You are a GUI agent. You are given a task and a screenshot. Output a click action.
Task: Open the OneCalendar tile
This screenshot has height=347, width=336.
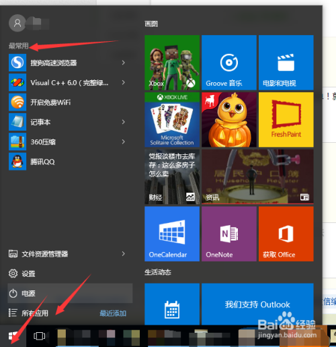click(x=172, y=234)
